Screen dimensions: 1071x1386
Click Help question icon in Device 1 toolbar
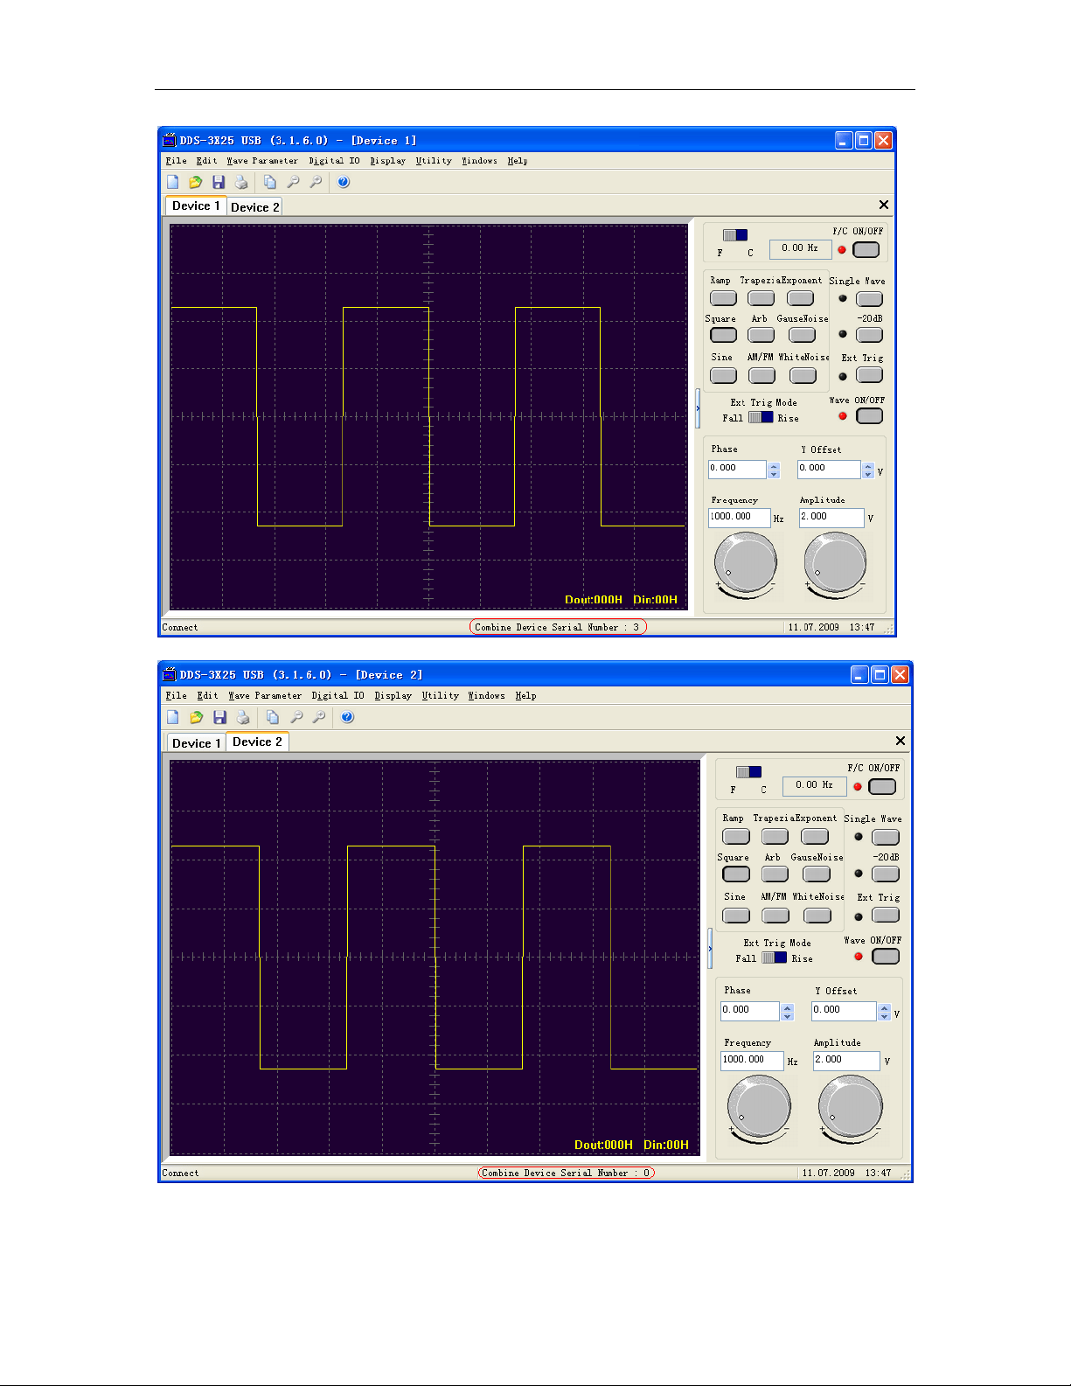coord(344,182)
